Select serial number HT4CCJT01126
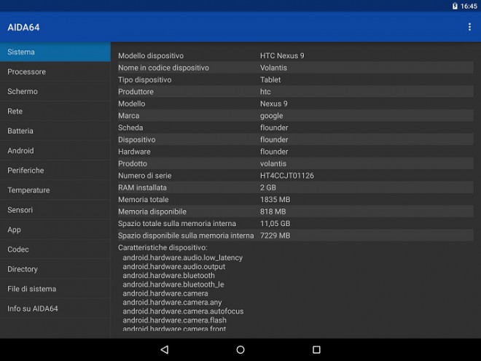 pyautogui.click(x=287, y=175)
